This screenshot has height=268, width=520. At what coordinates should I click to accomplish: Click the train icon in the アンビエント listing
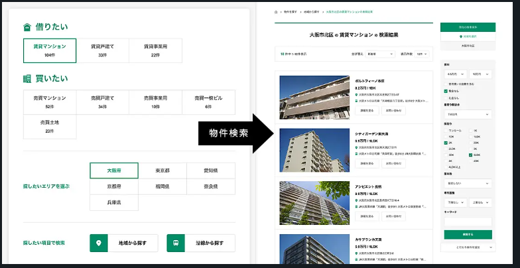pyautogui.click(x=356, y=206)
